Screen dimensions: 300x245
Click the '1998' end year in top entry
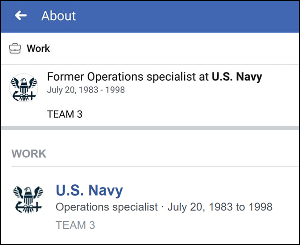(x=115, y=90)
